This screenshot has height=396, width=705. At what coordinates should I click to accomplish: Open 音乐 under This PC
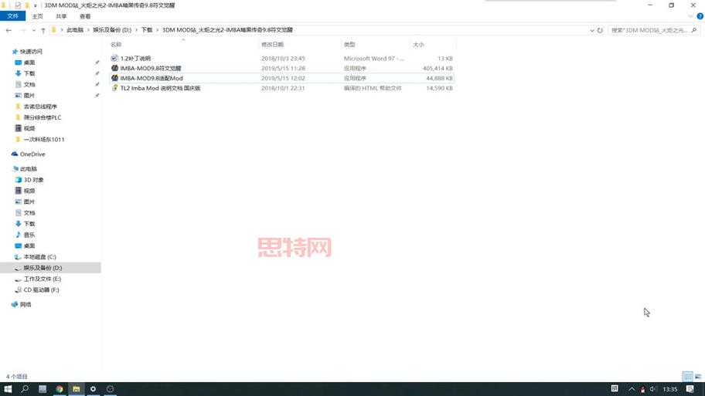[x=29, y=235]
